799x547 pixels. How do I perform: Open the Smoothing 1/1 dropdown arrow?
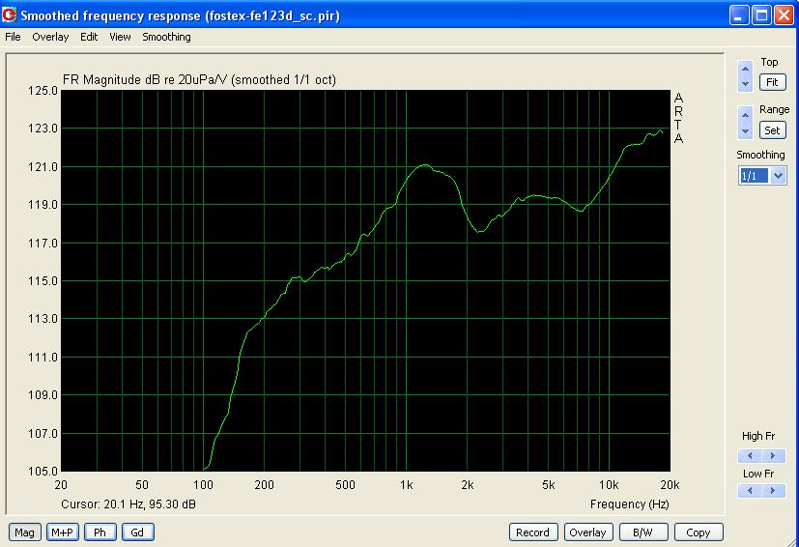click(778, 176)
